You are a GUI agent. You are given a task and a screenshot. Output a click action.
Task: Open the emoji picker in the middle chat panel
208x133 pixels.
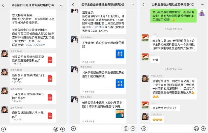(x=126, y=128)
